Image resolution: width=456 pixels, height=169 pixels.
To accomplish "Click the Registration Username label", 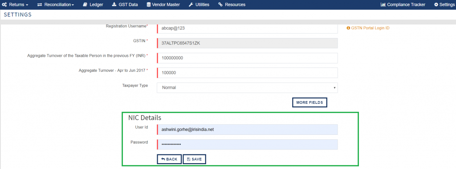I will (x=127, y=26).
